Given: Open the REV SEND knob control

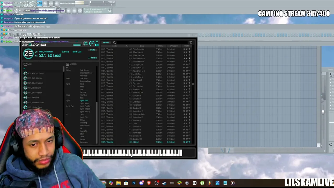Looking at the screenshot, I should (x=86, y=44).
